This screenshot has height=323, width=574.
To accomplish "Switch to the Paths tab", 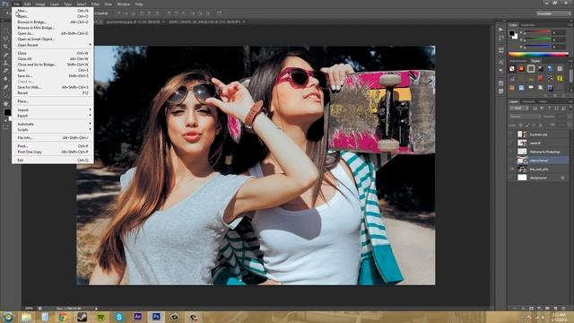I will 543,101.
